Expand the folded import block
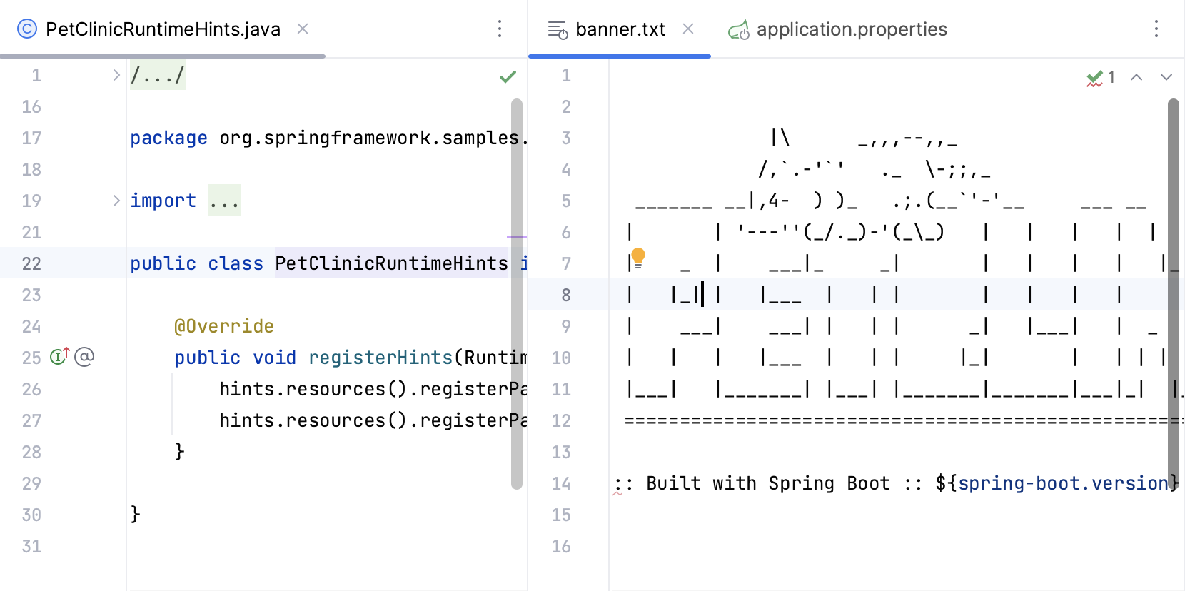1185x591 pixels. (x=116, y=201)
